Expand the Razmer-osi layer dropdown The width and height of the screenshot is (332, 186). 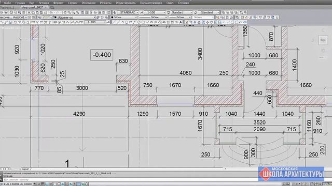(x=94, y=17)
